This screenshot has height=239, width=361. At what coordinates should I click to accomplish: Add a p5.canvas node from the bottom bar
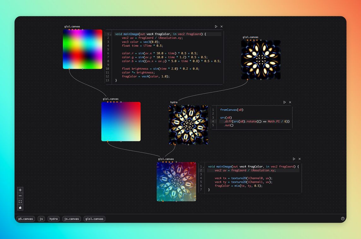pos(25,219)
